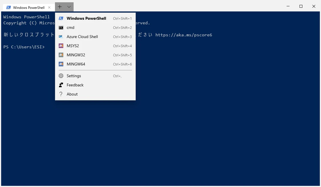Close the Windows PowerShell tab
This screenshot has width=321, height=187.
[49, 7]
